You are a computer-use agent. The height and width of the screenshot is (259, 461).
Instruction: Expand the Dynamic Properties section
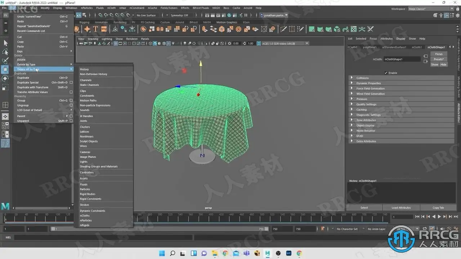pyautogui.click(x=402, y=83)
